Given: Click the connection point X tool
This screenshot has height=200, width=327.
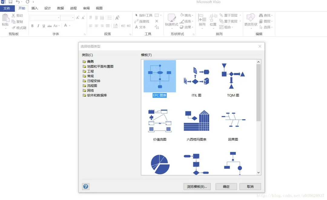Looking at the screenshot, I should [x=157, y=21].
